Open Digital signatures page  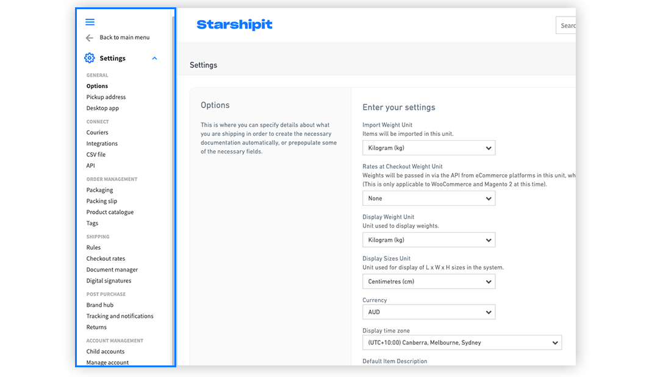coord(109,281)
